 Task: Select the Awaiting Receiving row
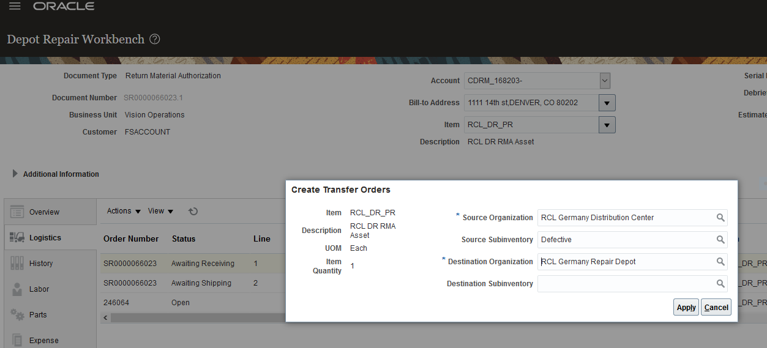click(x=193, y=264)
